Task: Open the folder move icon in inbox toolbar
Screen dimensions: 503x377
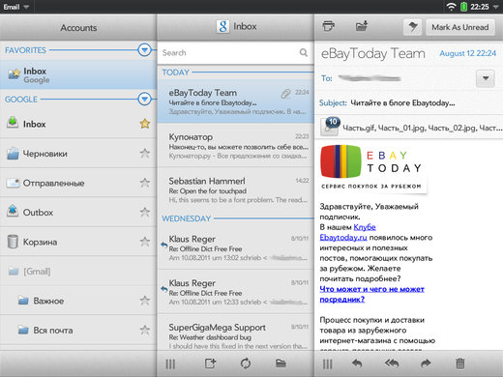Action: point(281,363)
